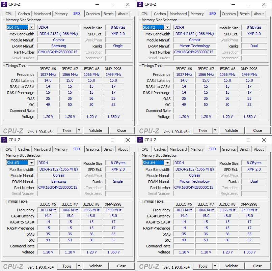Click the CPU-Z app icon in Slot #4 window
Viewport: 272px width, 271px height.
[140, 140]
